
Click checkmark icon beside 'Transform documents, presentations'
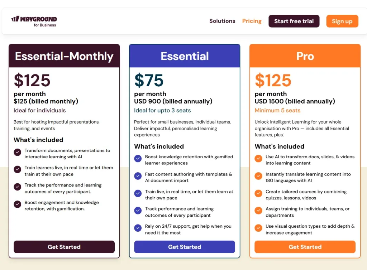(17, 152)
